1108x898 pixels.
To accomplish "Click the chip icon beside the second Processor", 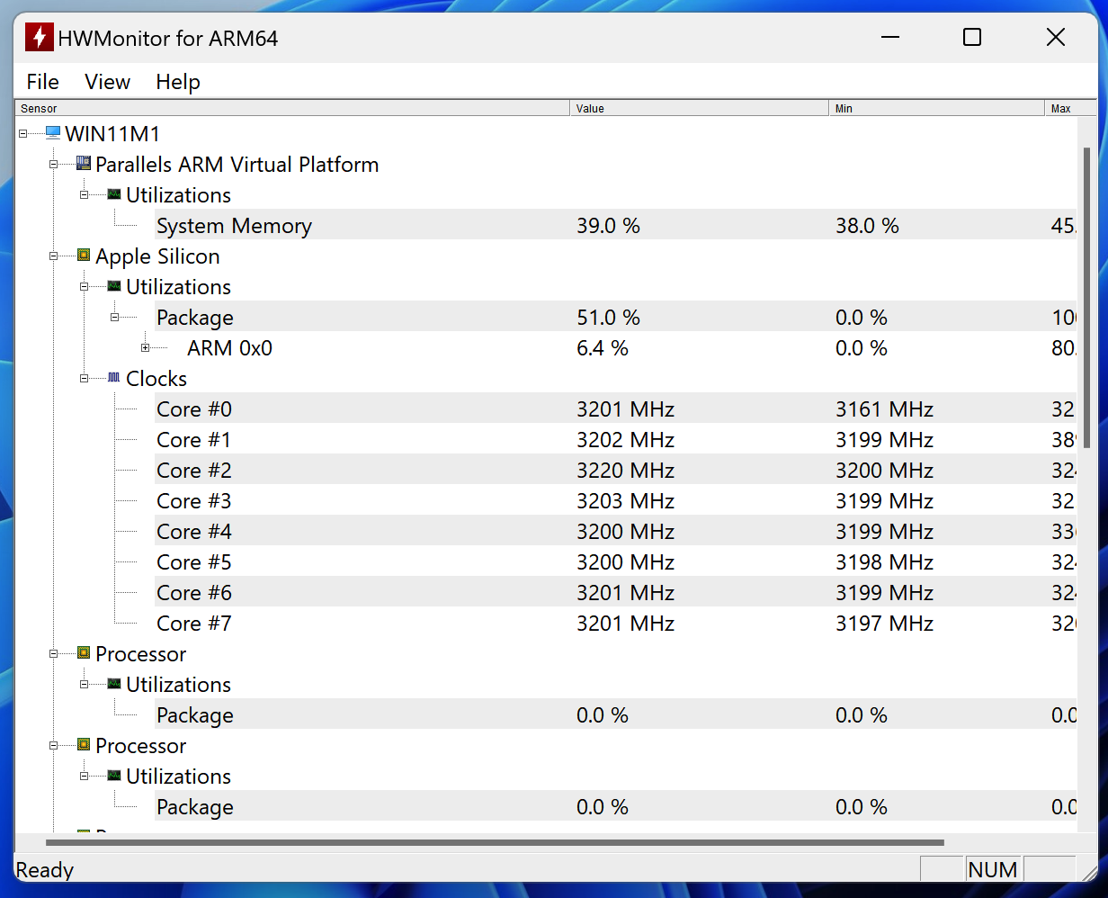I will (84, 745).
